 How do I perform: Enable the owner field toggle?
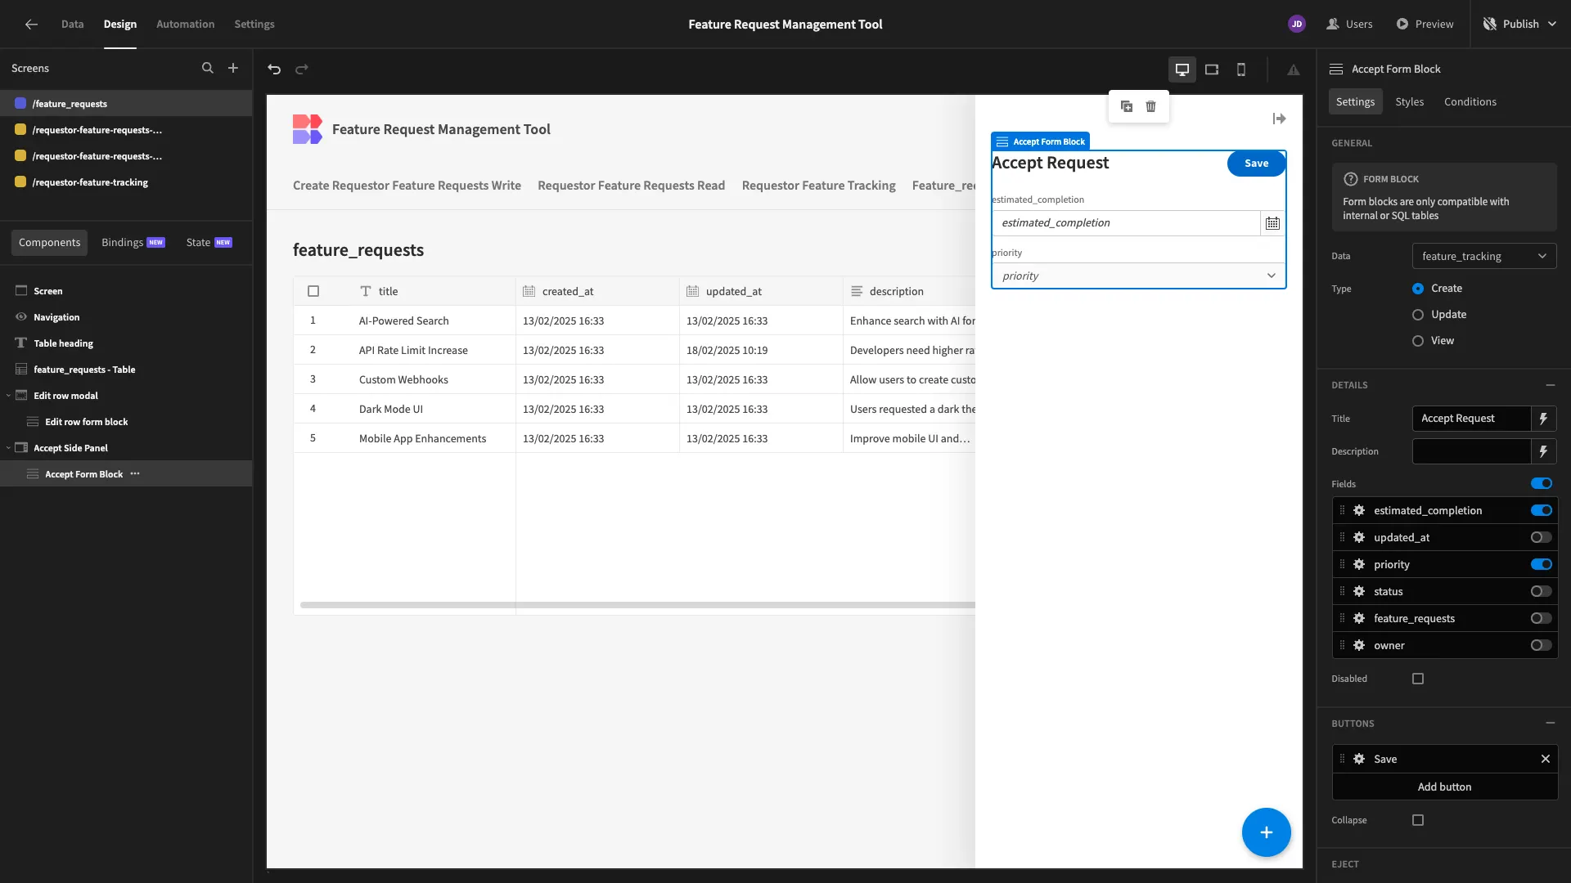1542,645
